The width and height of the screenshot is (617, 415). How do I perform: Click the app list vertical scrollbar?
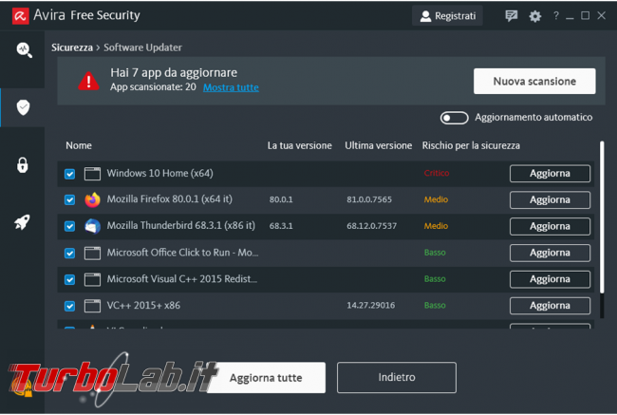pos(602,217)
